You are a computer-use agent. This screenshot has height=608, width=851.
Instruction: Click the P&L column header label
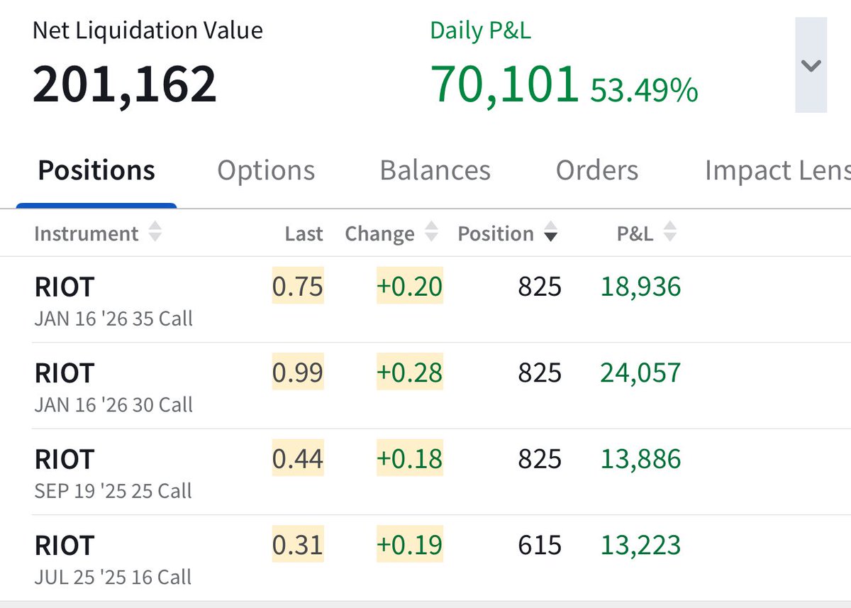coord(635,233)
